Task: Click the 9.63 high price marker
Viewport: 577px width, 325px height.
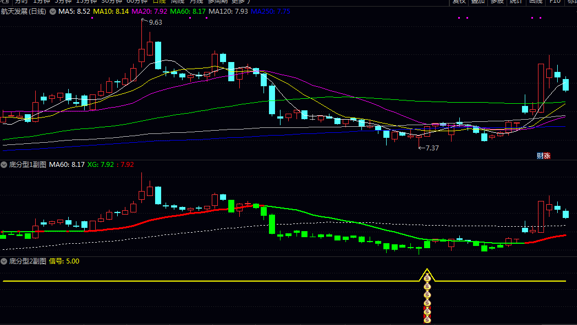Action: click(x=155, y=23)
